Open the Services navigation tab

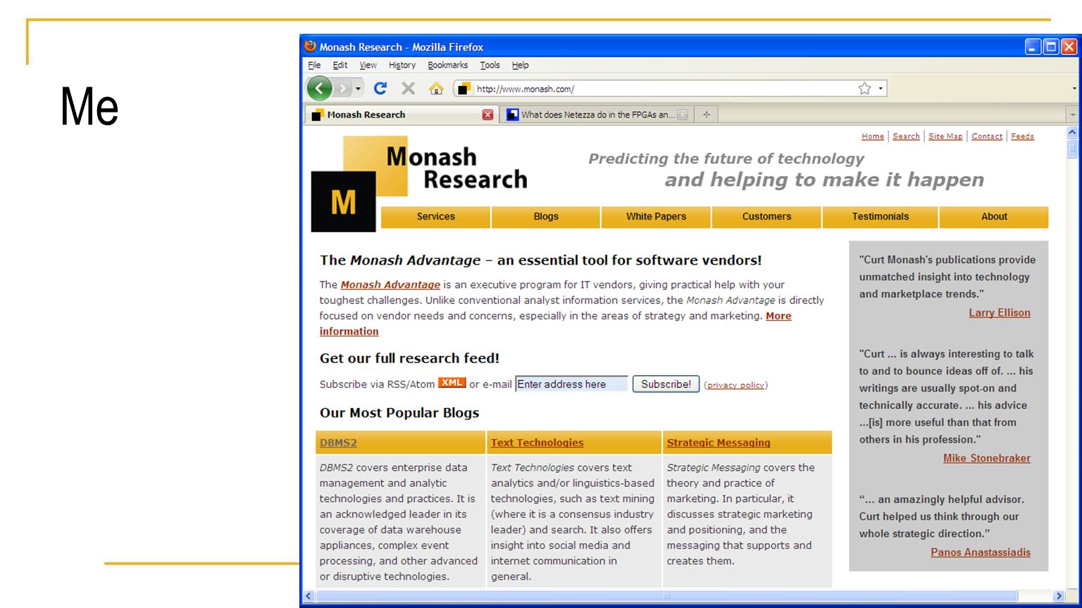436,217
